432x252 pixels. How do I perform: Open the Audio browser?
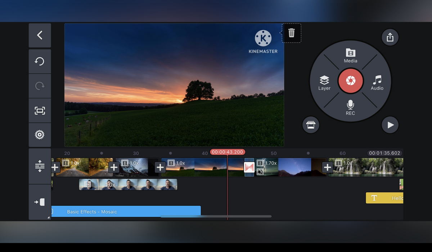click(377, 83)
